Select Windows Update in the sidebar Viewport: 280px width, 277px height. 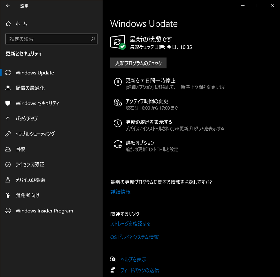[35, 73]
